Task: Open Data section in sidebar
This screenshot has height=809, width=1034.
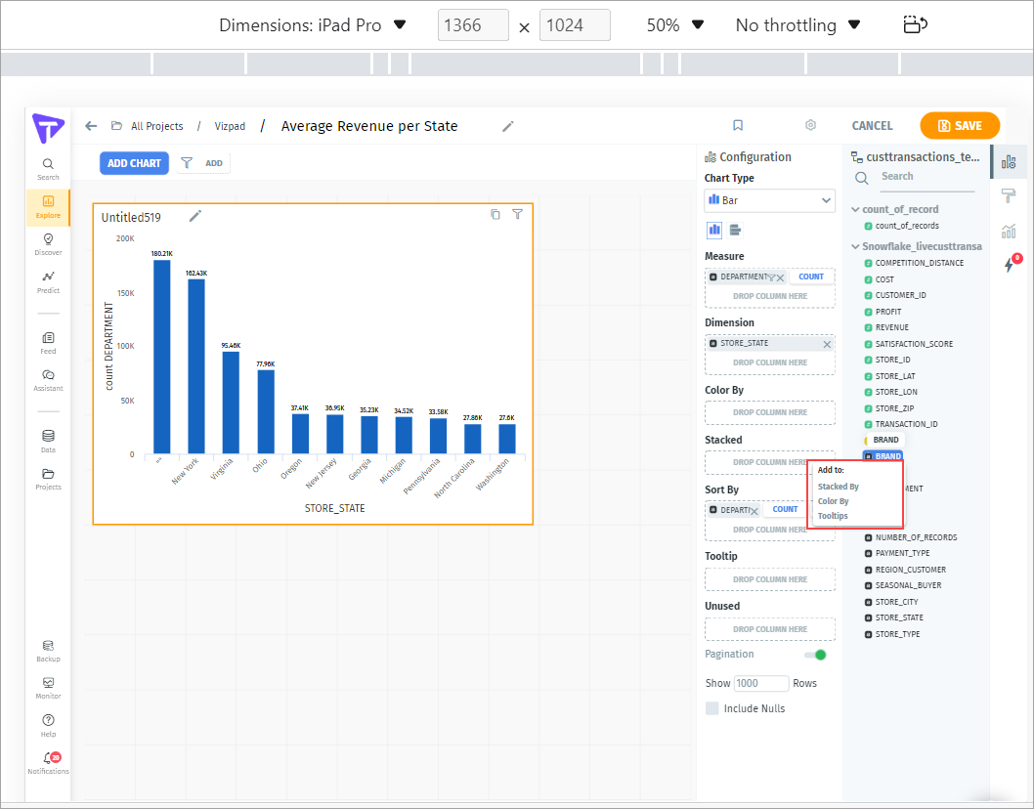Action: (x=48, y=441)
